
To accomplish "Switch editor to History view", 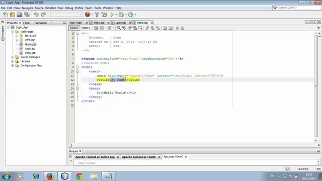I will coord(86,28).
